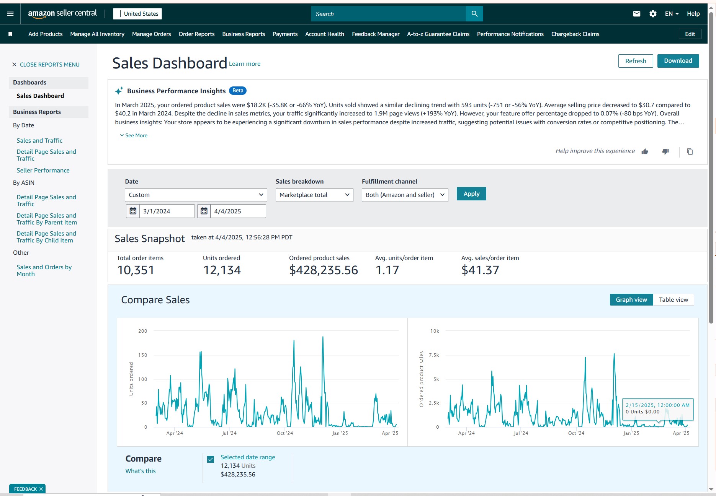Click the page vertical scrollbar
The image size is (716, 496).
click(x=711, y=168)
